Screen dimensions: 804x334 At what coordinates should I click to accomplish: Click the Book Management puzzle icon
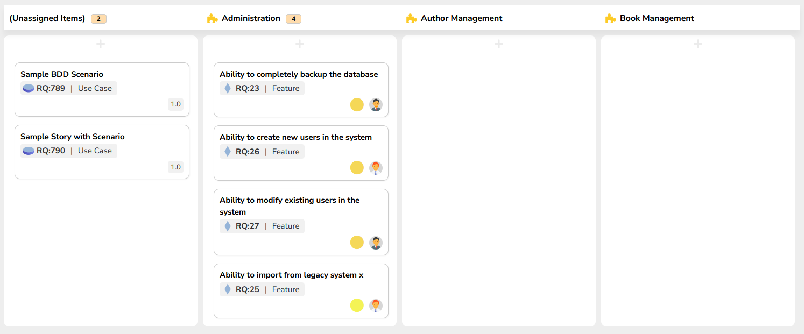611,18
